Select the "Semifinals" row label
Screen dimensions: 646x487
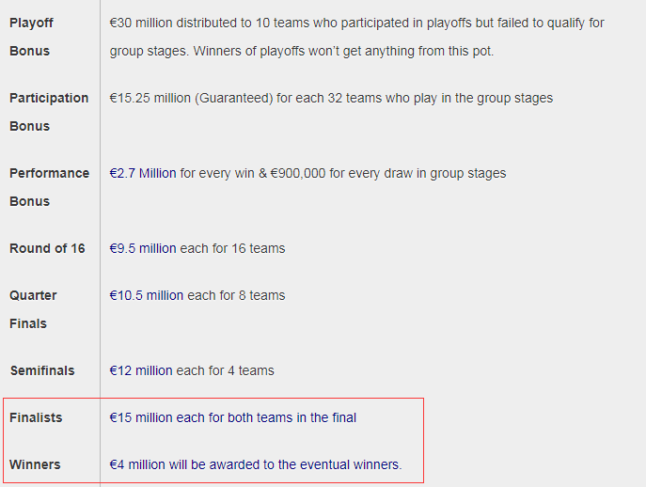tap(42, 370)
